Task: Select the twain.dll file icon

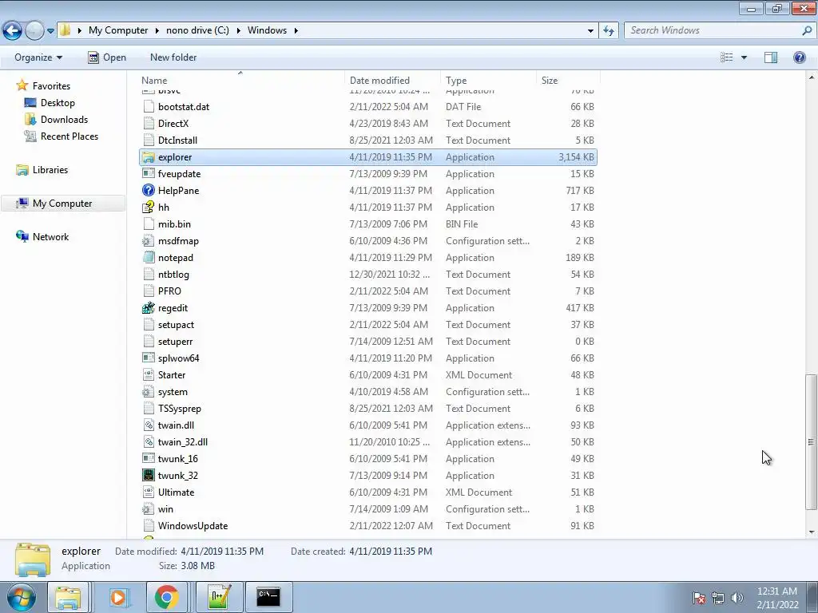Action: point(149,425)
